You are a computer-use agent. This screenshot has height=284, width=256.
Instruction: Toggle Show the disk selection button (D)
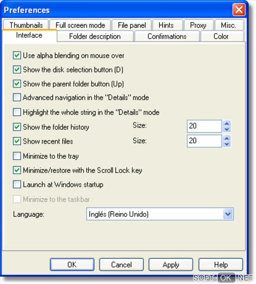point(17,70)
